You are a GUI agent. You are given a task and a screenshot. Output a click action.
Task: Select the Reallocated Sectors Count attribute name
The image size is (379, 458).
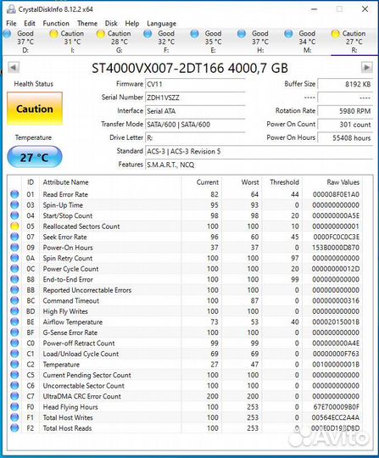(81, 226)
